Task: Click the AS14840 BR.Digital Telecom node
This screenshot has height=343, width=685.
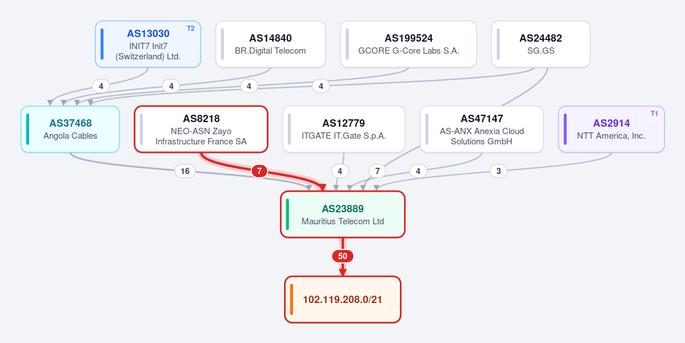Action: (270, 44)
